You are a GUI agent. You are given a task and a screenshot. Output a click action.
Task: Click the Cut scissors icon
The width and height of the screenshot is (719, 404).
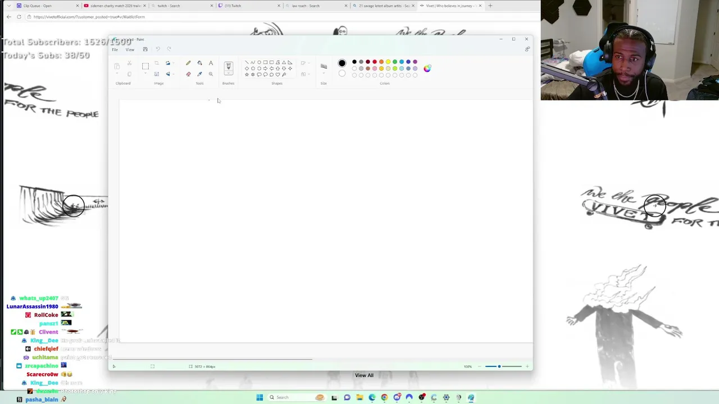tap(129, 63)
